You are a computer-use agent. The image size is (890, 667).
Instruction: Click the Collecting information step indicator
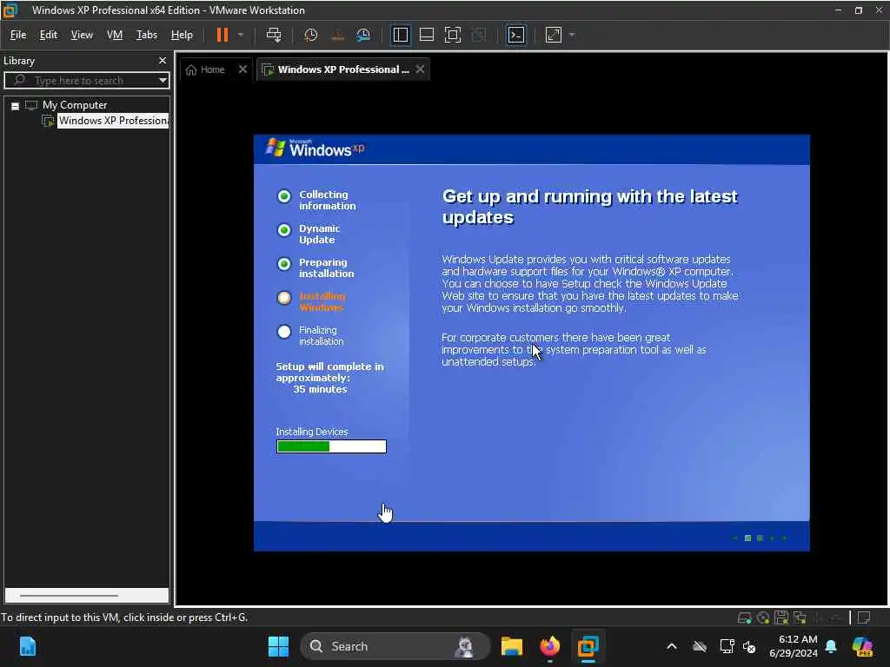pyautogui.click(x=284, y=196)
